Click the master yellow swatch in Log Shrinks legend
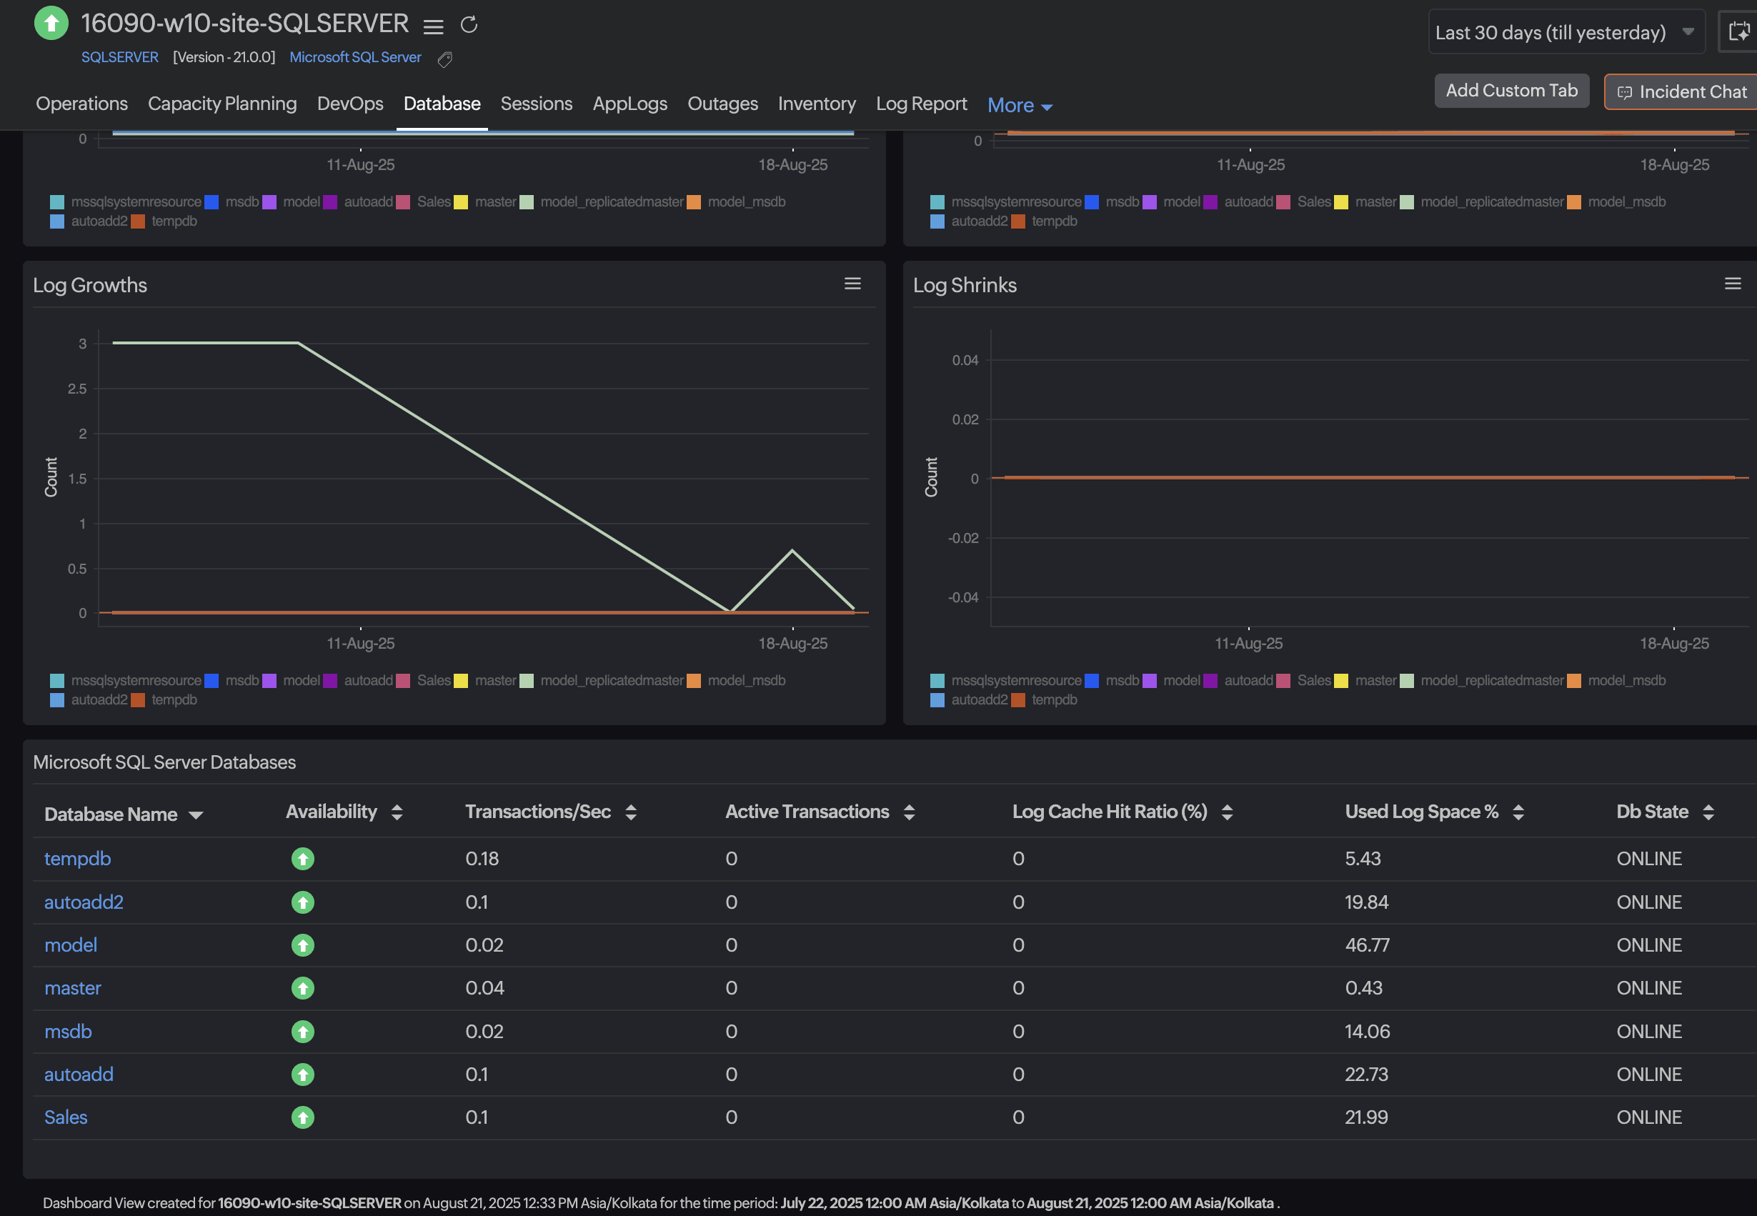 (x=1341, y=680)
